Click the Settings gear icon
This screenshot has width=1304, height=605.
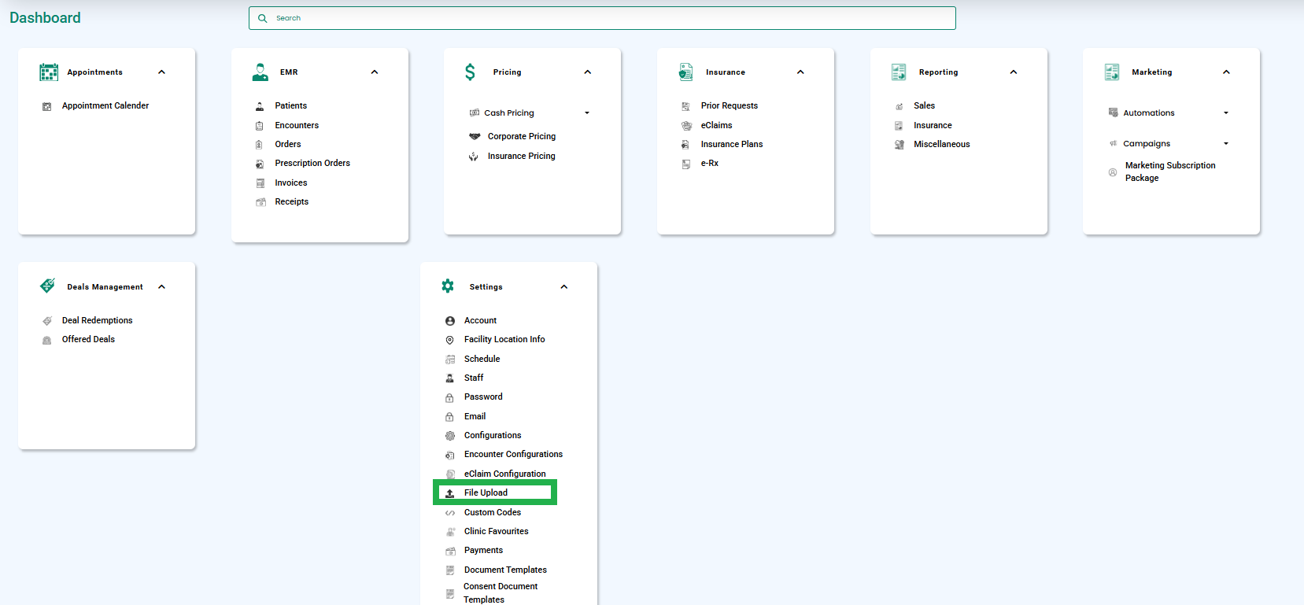[448, 286]
